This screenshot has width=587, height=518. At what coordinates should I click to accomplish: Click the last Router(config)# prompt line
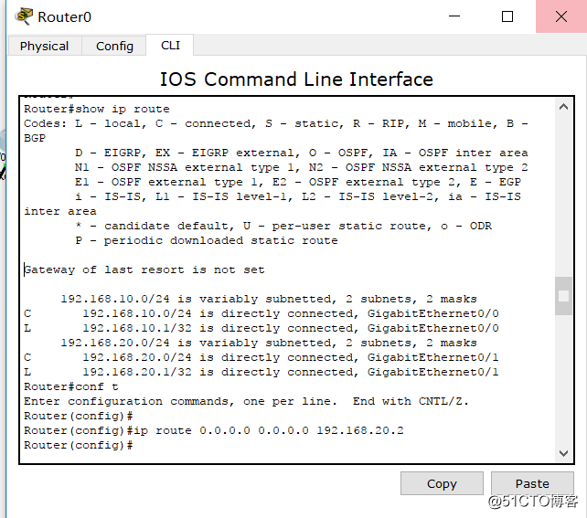[x=79, y=445]
